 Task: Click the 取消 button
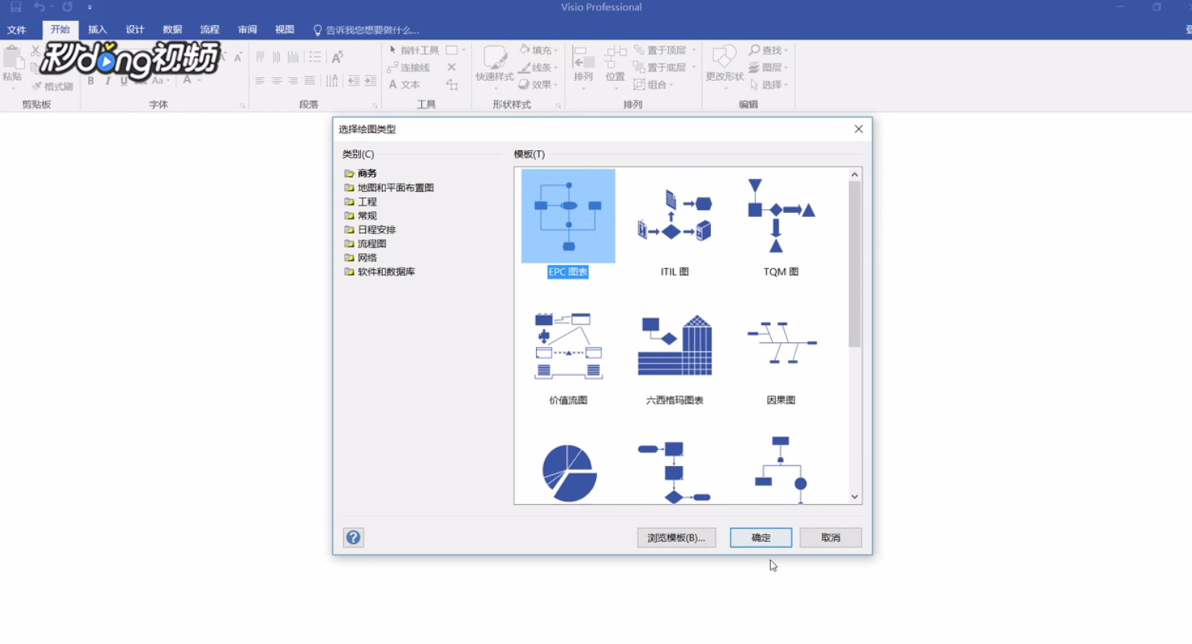830,537
